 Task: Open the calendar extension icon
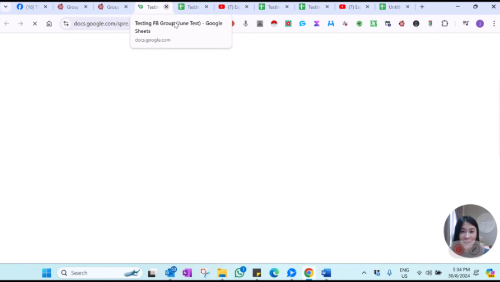pyautogui.click(x=388, y=24)
